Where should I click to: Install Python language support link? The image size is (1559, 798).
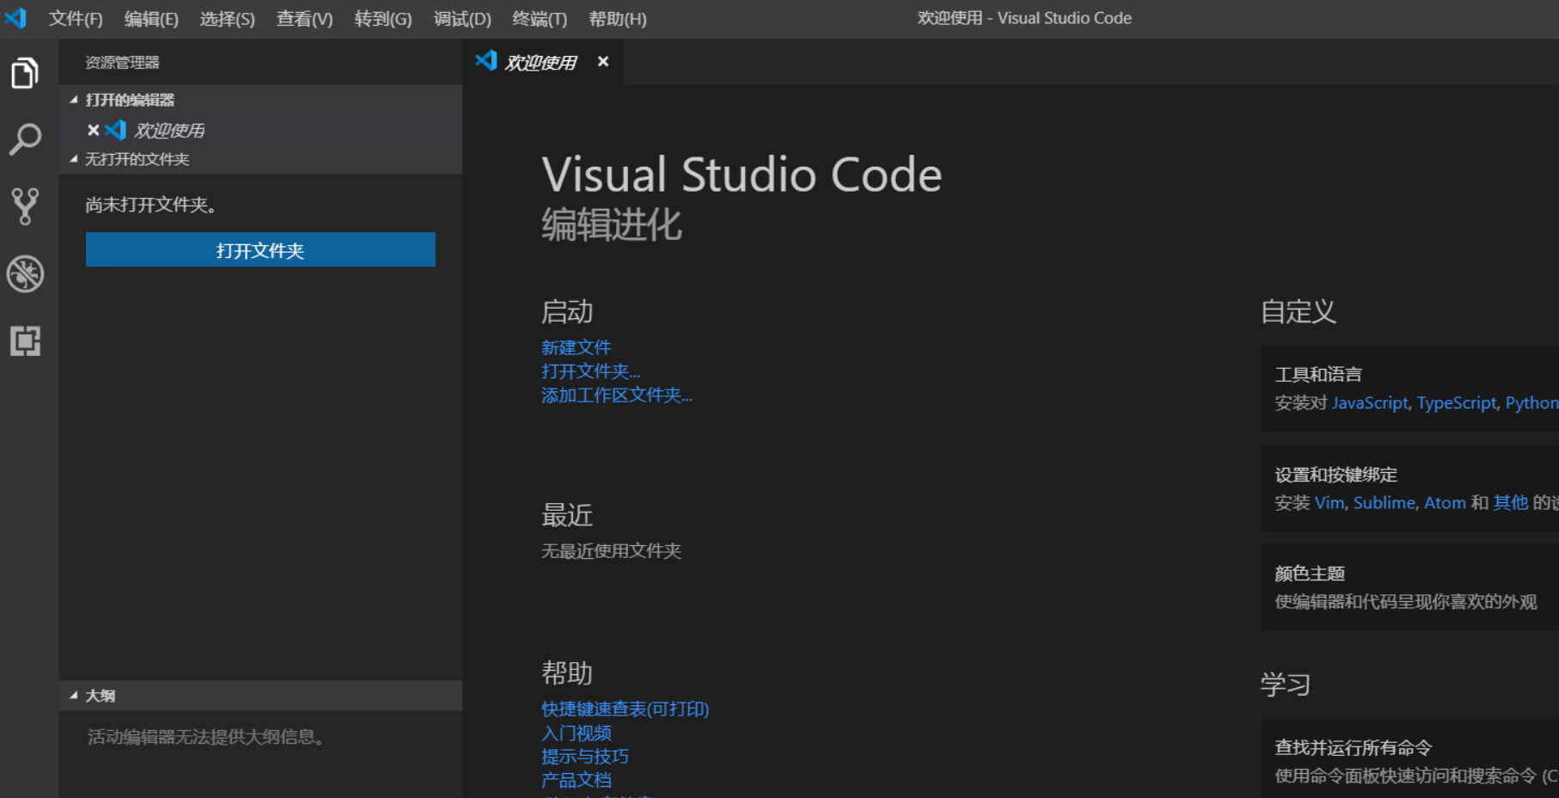(x=1531, y=403)
